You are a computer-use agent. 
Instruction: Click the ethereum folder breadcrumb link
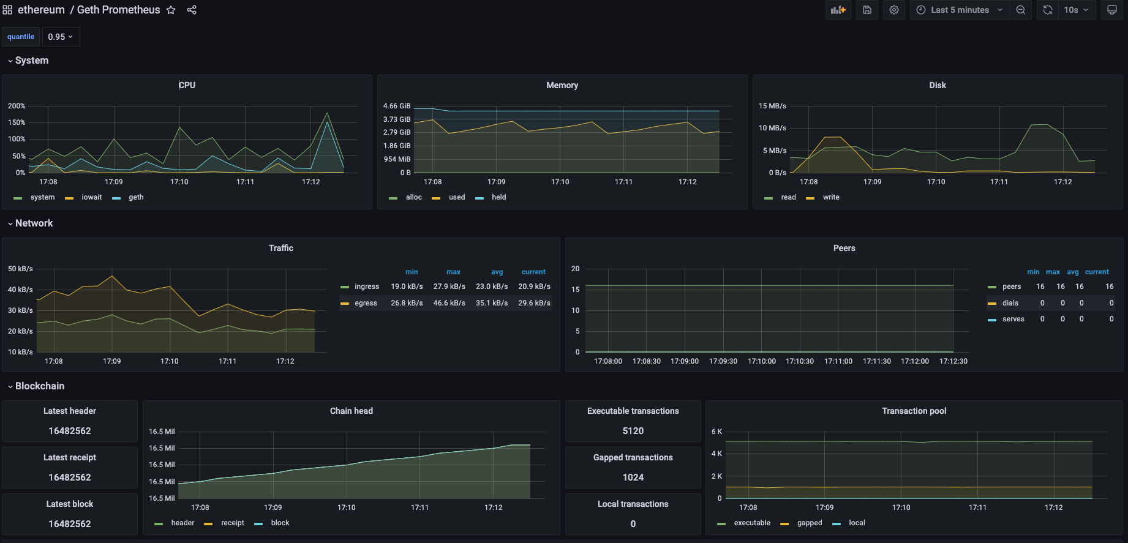(x=41, y=10)
